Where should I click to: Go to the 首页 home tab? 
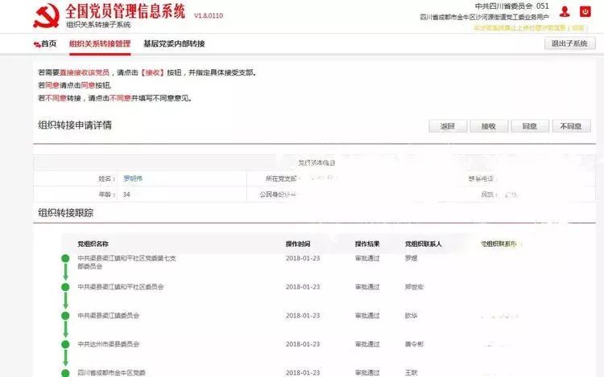click(x=45, y=44)
